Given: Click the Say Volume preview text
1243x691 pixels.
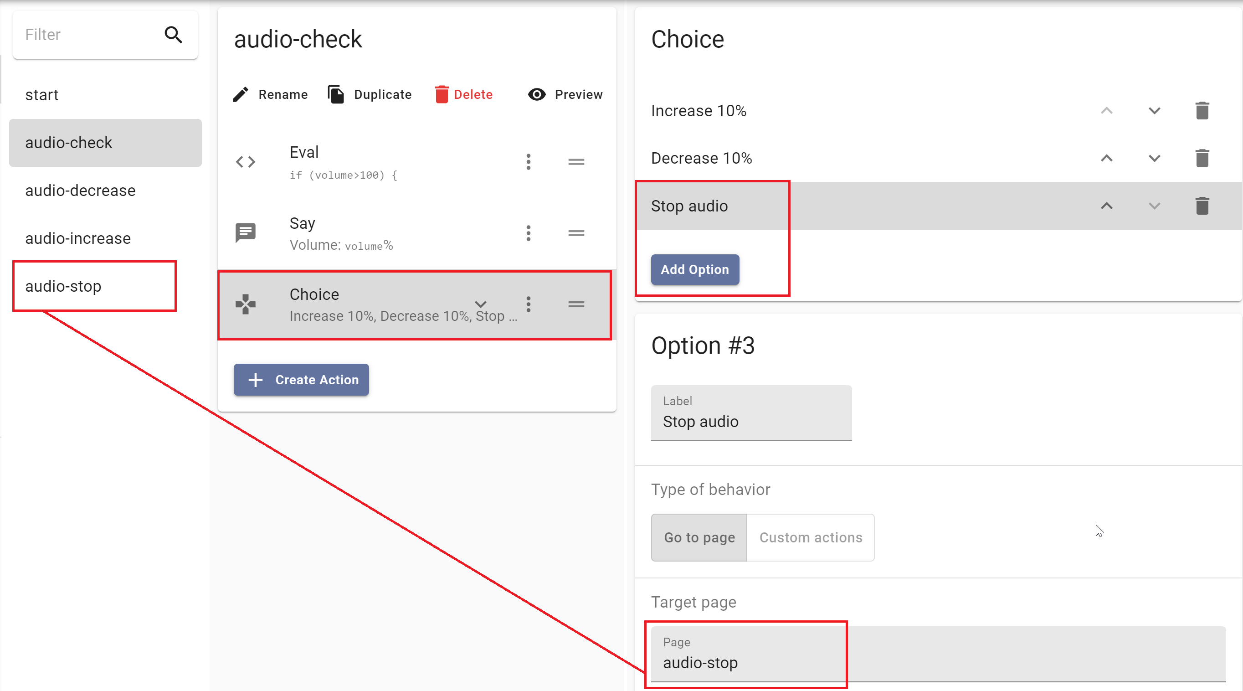Looking at the screenshot, I should [341, 246].
